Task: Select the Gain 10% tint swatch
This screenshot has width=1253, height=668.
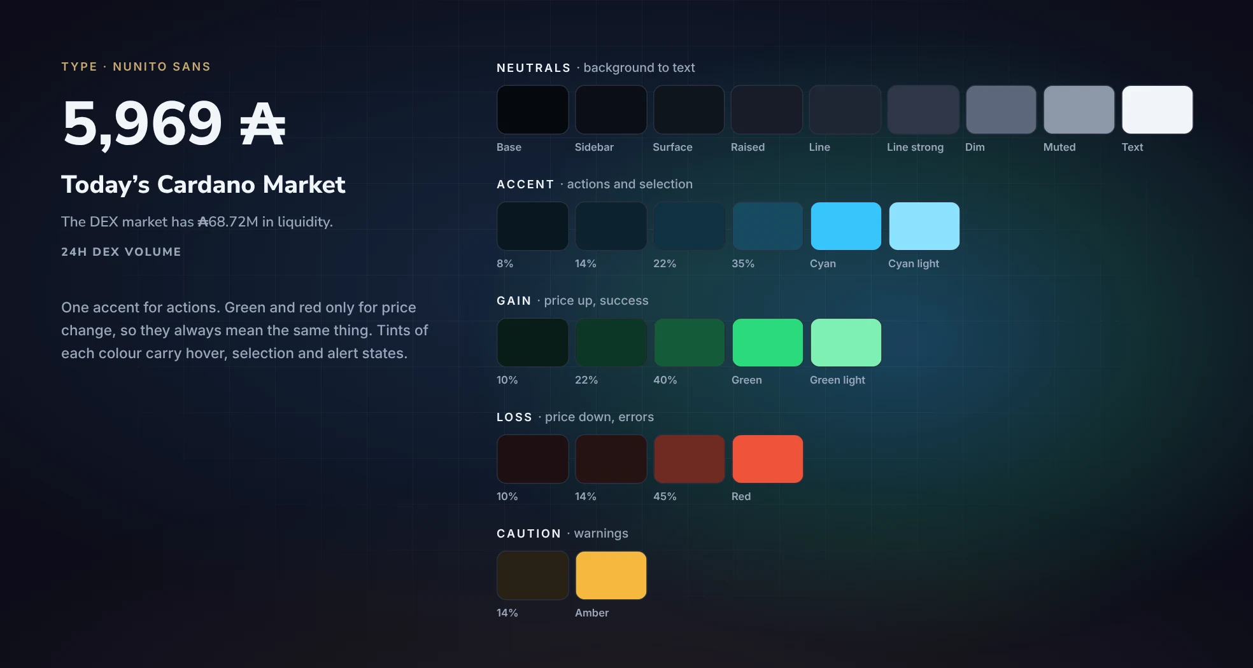Action: pos(532,342)
